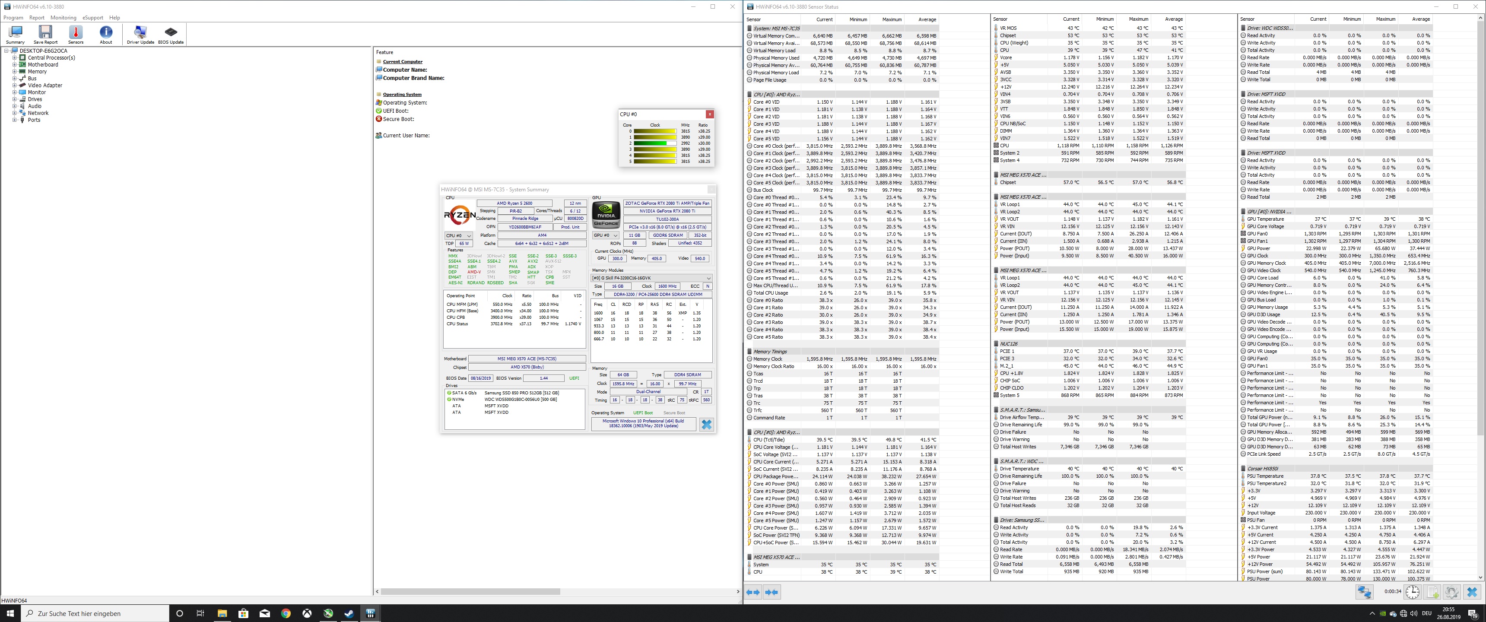Click the expand-columns outward arrows button
The image size is (1486, 622).
click(753, 592)
